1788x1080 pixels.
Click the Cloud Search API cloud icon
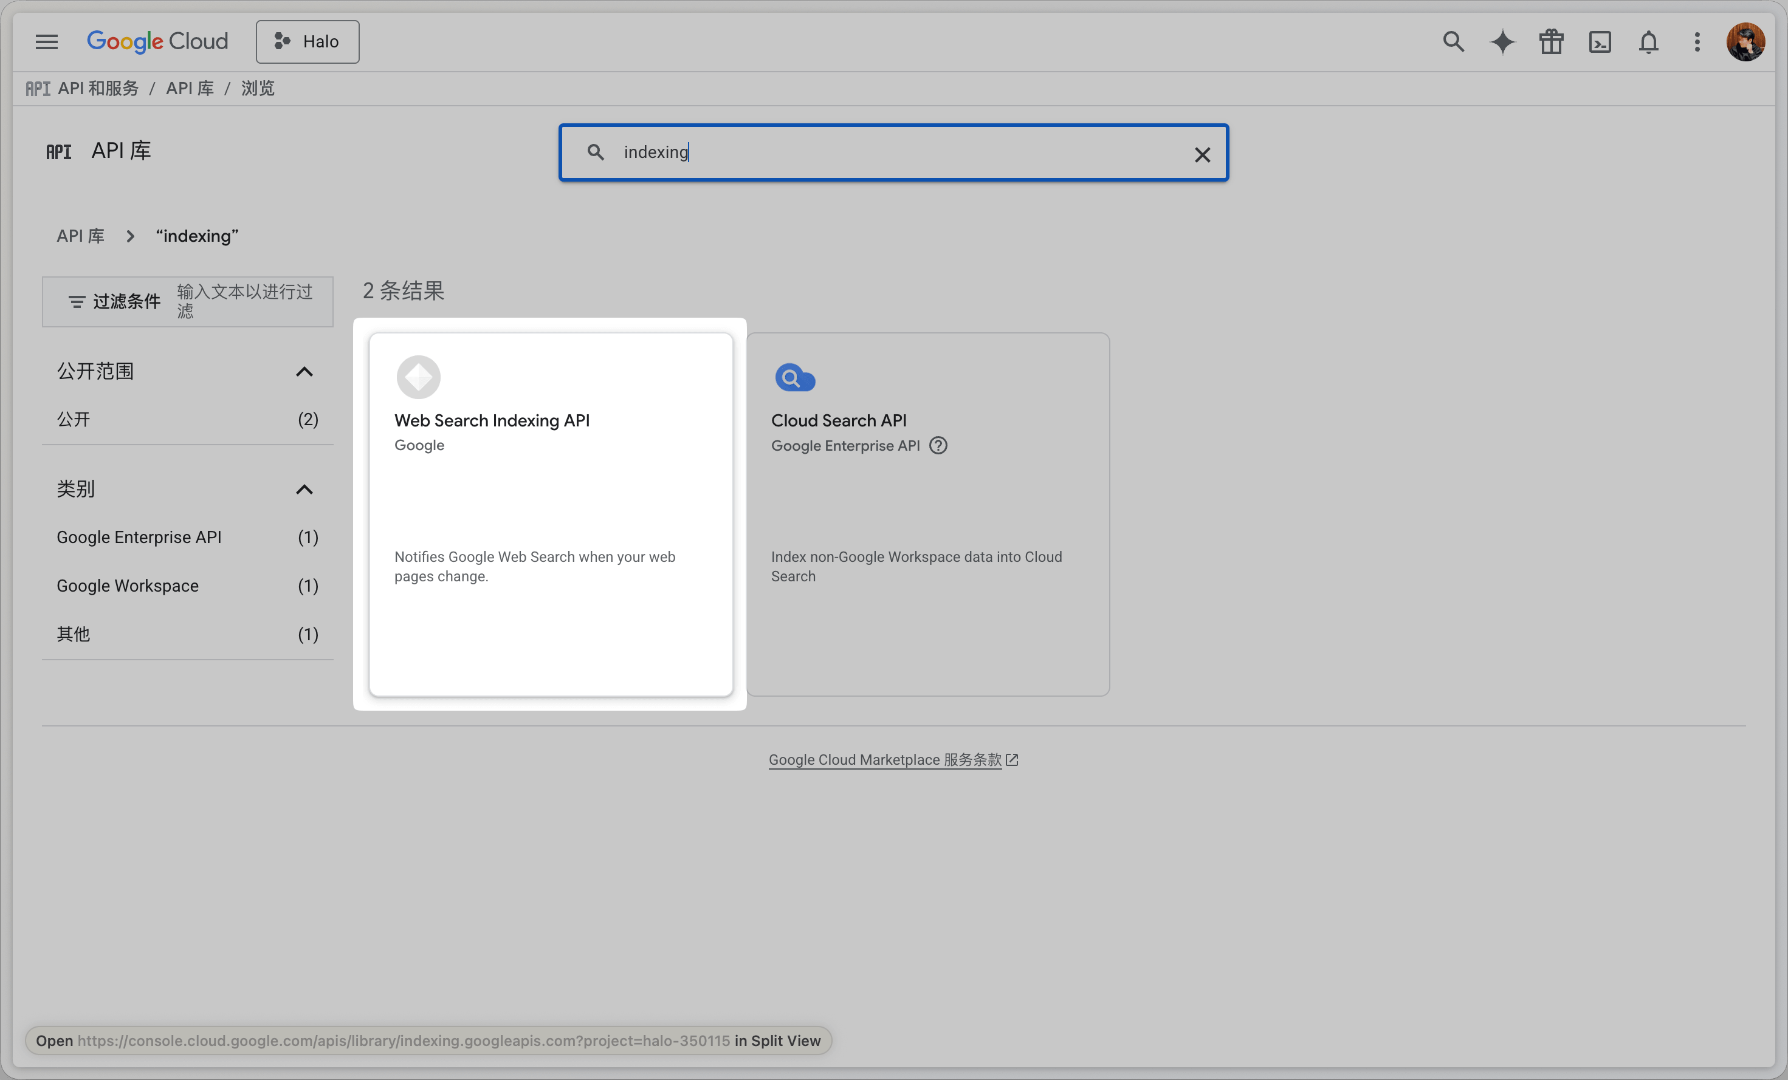(794, 378)
